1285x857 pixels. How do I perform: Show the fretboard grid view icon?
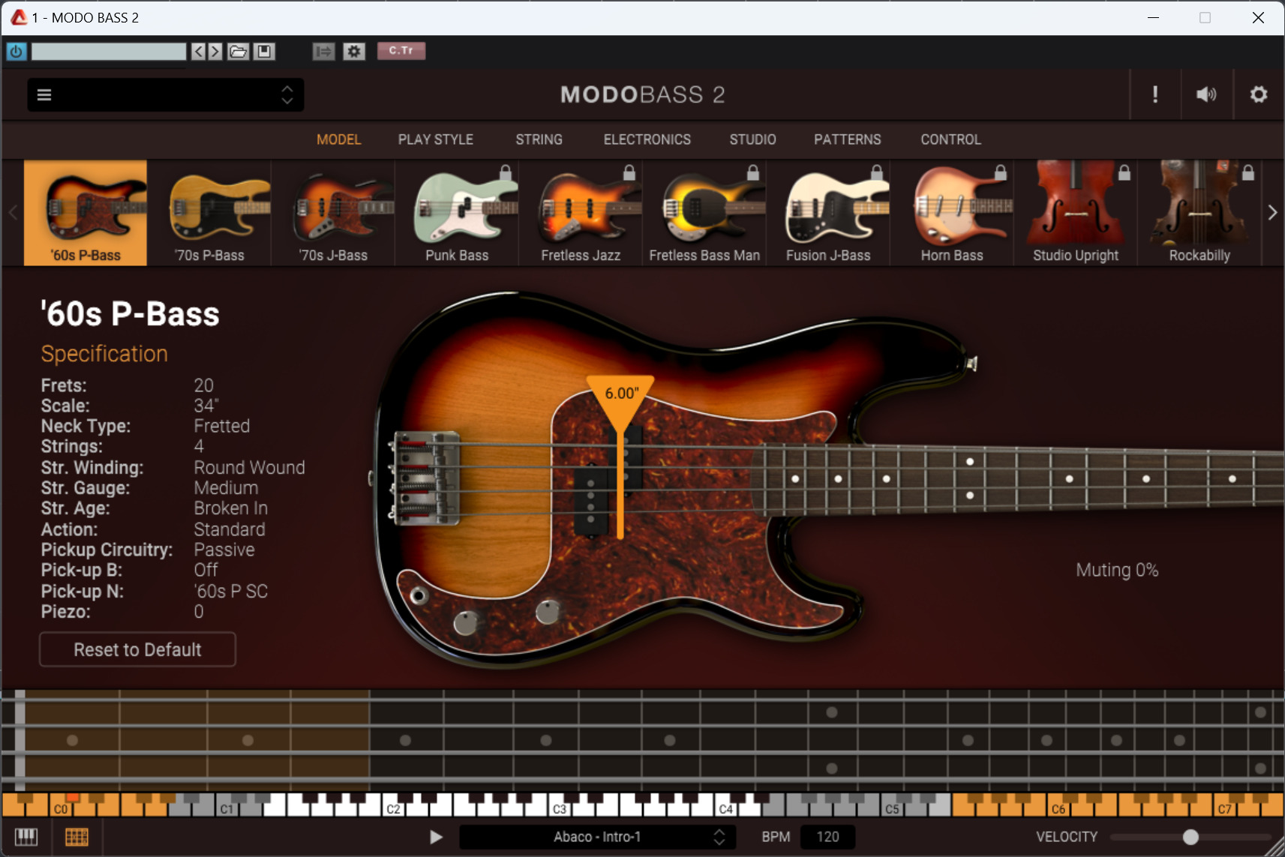point(77,837)
